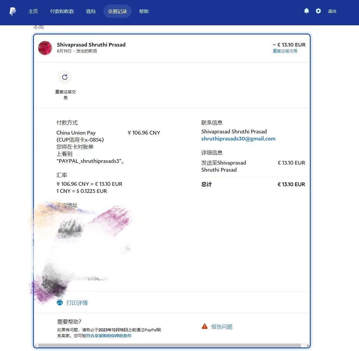Click the printer icon
Image resolution: width=359 pixels, height=351 pixels.
pos(60,303)
